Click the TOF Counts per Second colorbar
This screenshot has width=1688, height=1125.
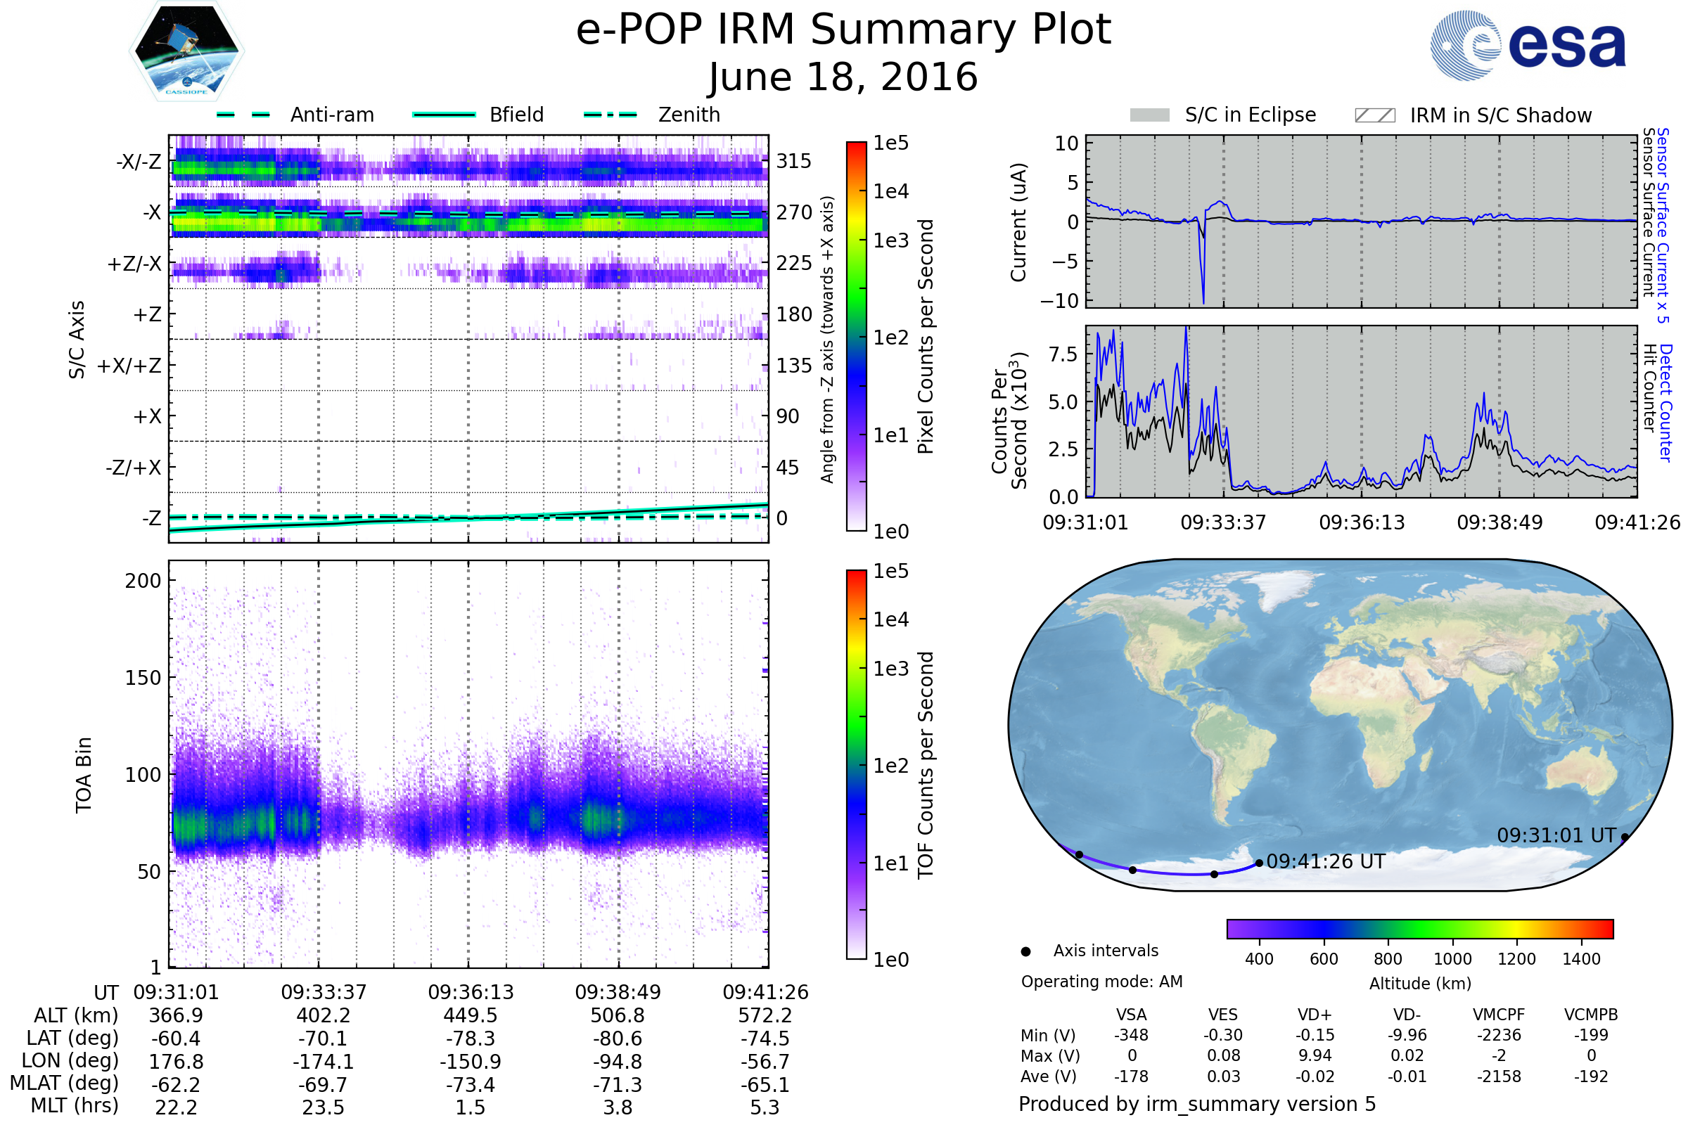click(x=856, y=764)
